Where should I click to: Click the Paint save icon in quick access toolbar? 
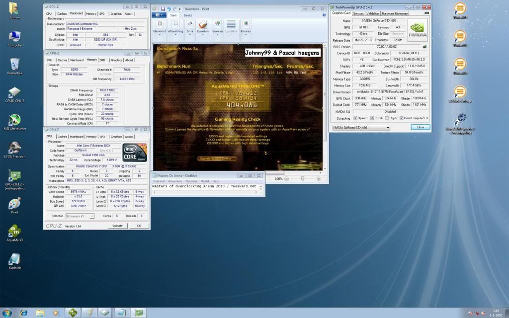coord(163,9)
